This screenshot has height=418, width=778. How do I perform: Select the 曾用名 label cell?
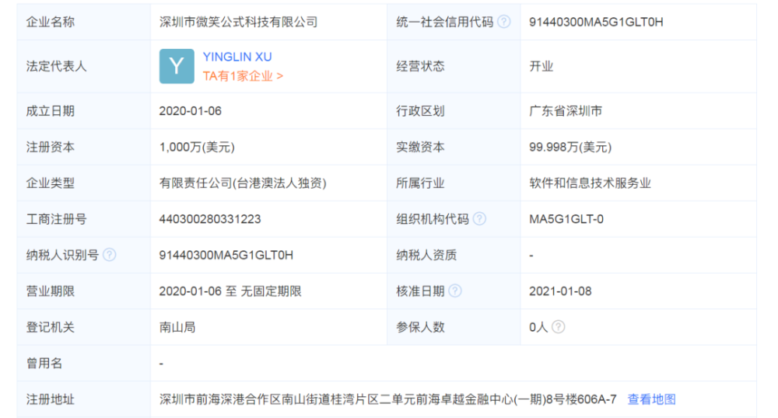tap(84, 363)
